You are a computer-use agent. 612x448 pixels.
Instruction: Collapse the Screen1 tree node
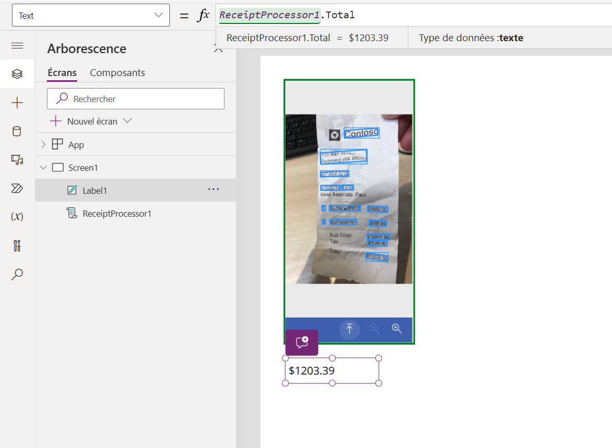[43, 167]
